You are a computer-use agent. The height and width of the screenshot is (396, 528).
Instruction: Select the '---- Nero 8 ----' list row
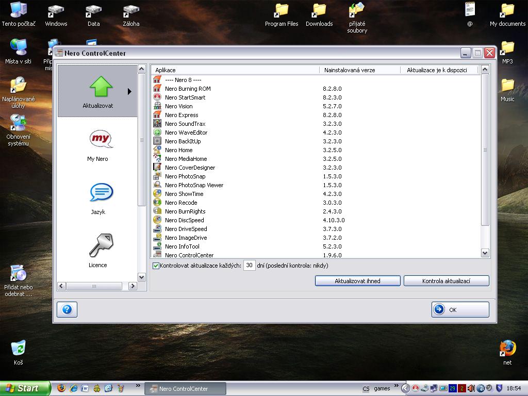316,80
